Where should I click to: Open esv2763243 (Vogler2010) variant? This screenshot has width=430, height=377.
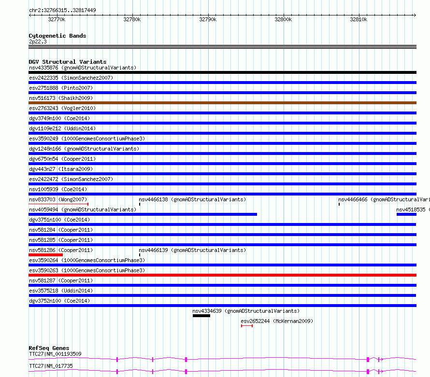point(62,108)
